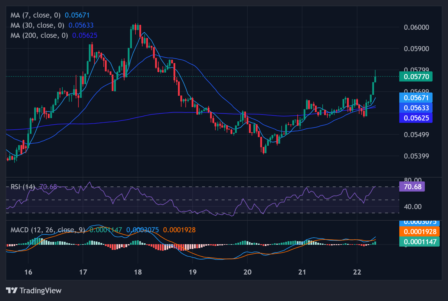Screen dimensions: 448x301
Task: Click the MACD (12, 26, close, 9) title
Action: (48, 230)
